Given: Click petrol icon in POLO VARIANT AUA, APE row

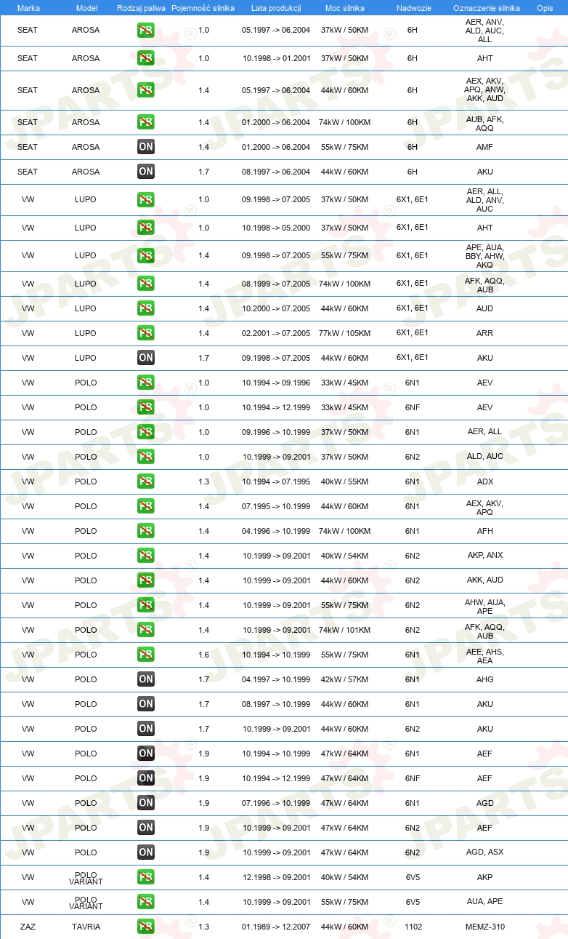Looking at the screenshot, I should click(146, 902).
